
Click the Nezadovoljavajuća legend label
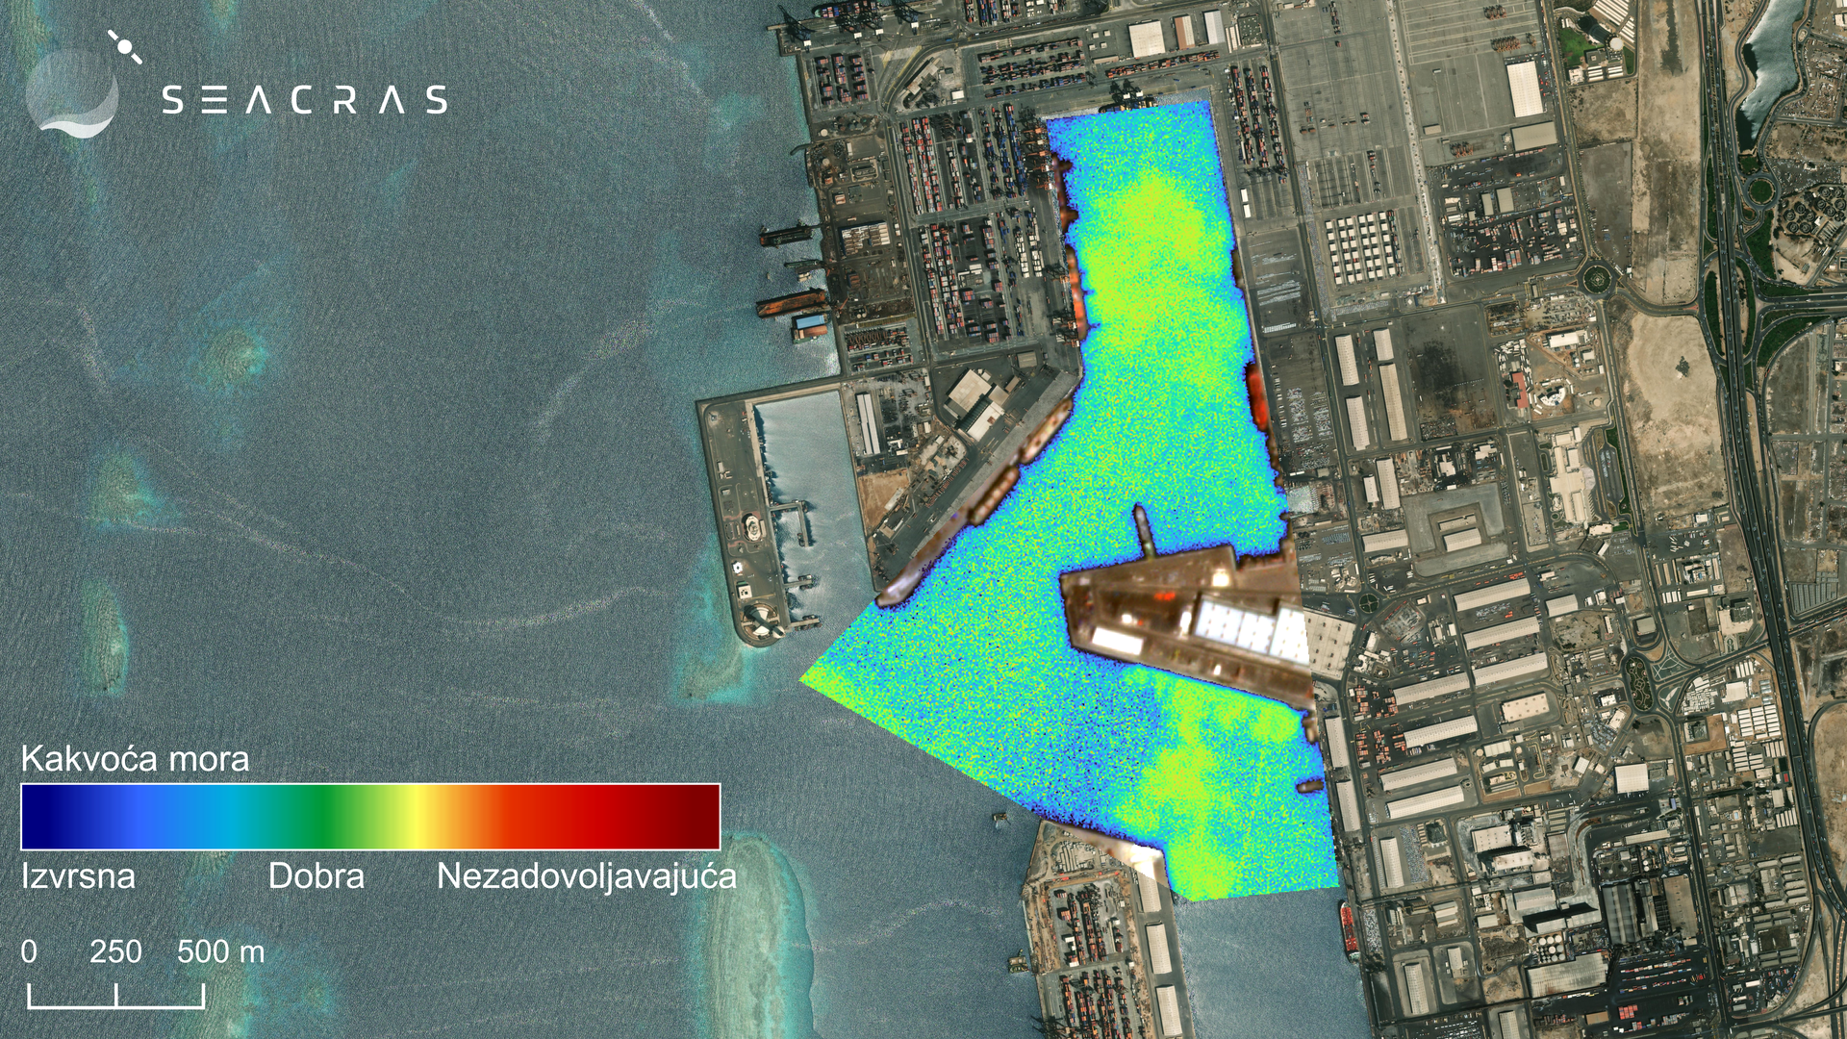586,876
